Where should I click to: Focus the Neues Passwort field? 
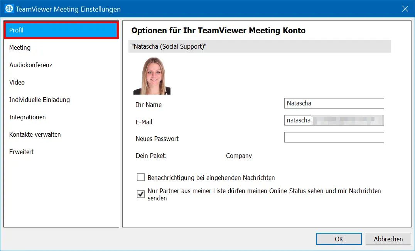(x=334, y=137)
